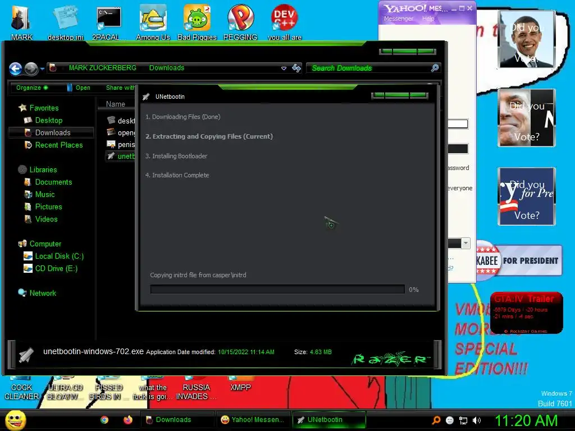
Task: Expand the address bar history dropdown
Action: tap(284, 68)
